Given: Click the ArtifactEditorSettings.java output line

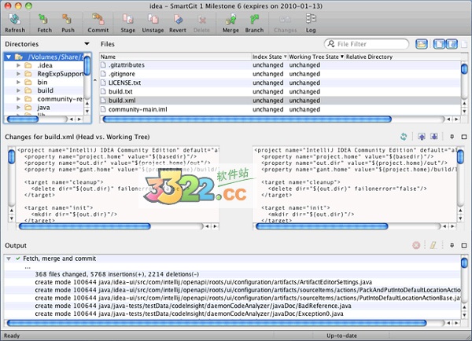Looking at the screenshot, I should [204, 282].
